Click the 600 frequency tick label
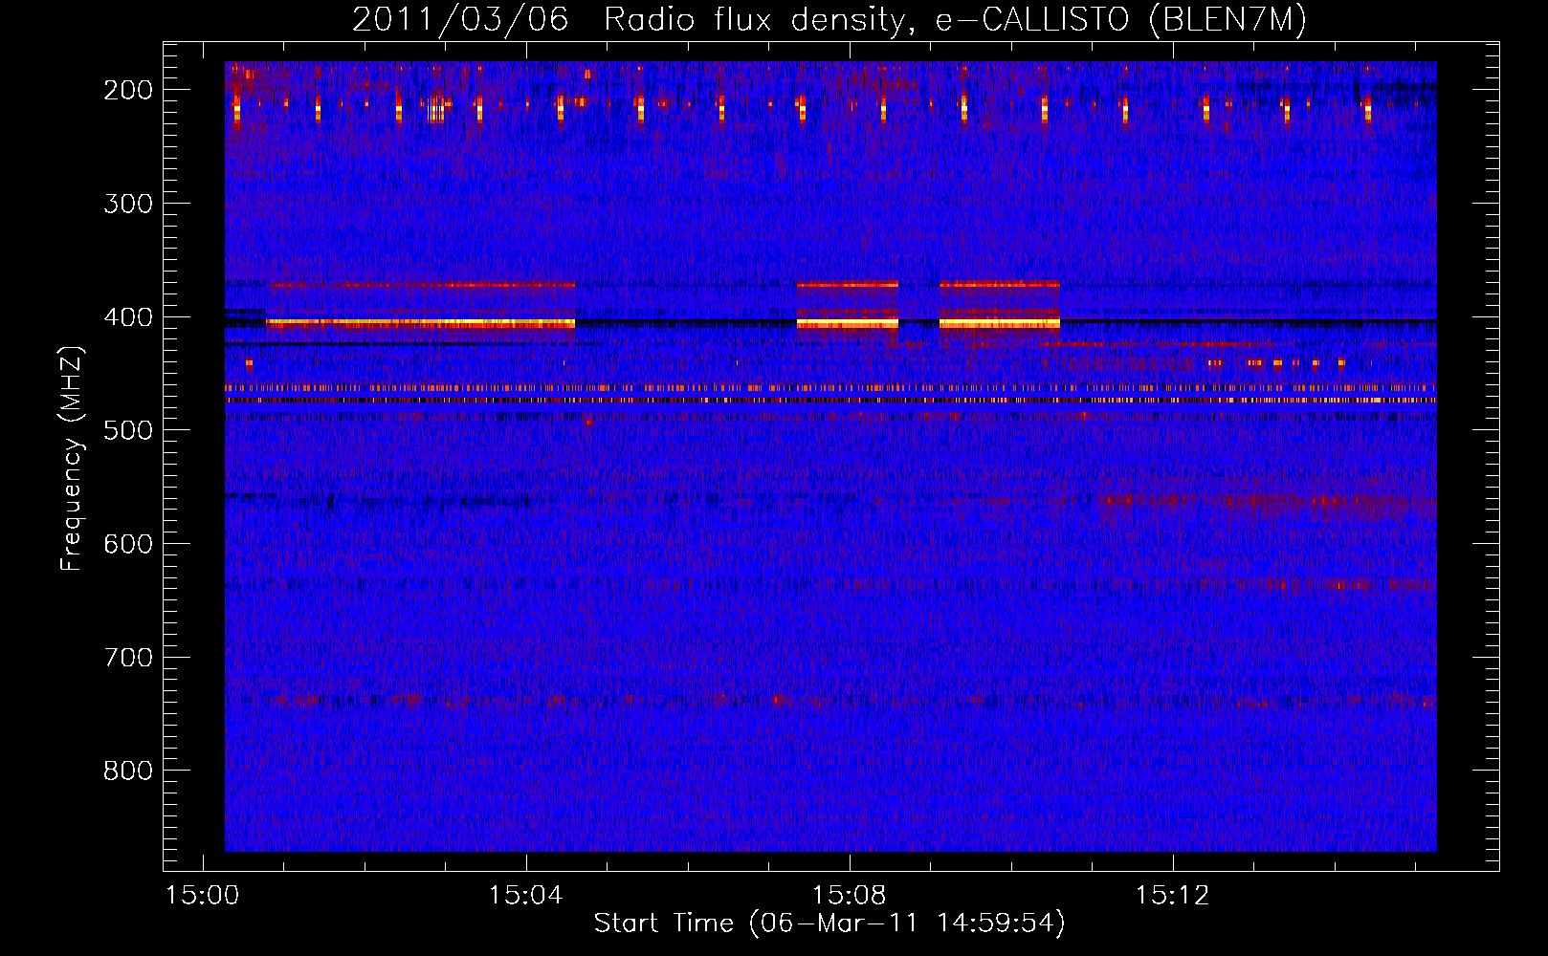This screenshot has width=1548, height=956. 128,544
